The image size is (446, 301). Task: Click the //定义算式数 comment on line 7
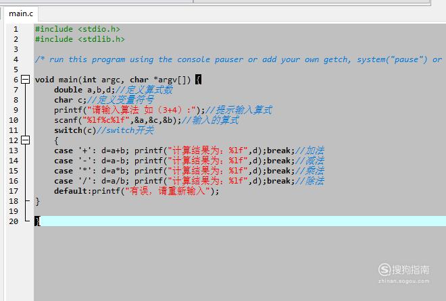click(144, 90)
